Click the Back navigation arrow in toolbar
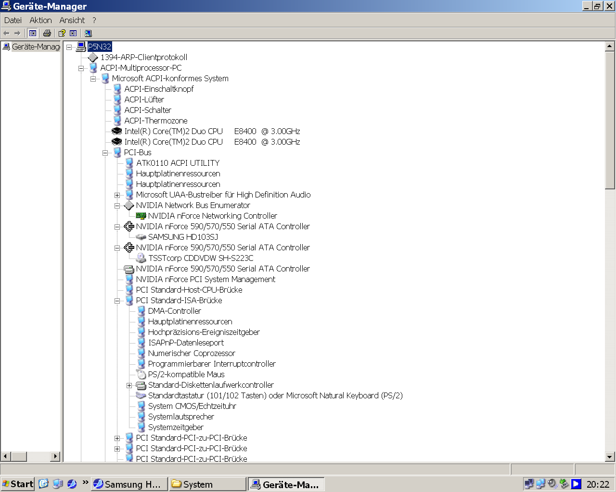Viewport: 616px width, 492px height. point(7,33)
